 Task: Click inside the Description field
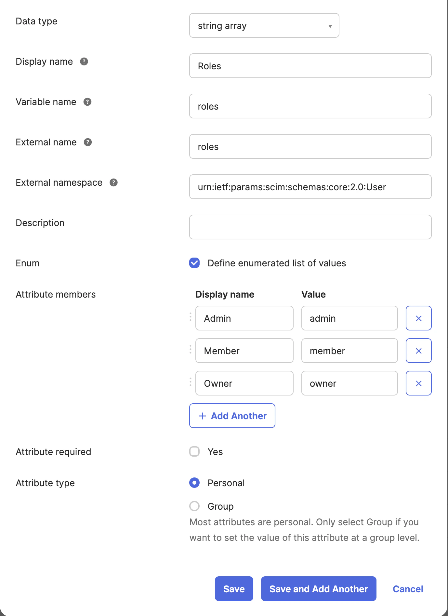(310, 227)
